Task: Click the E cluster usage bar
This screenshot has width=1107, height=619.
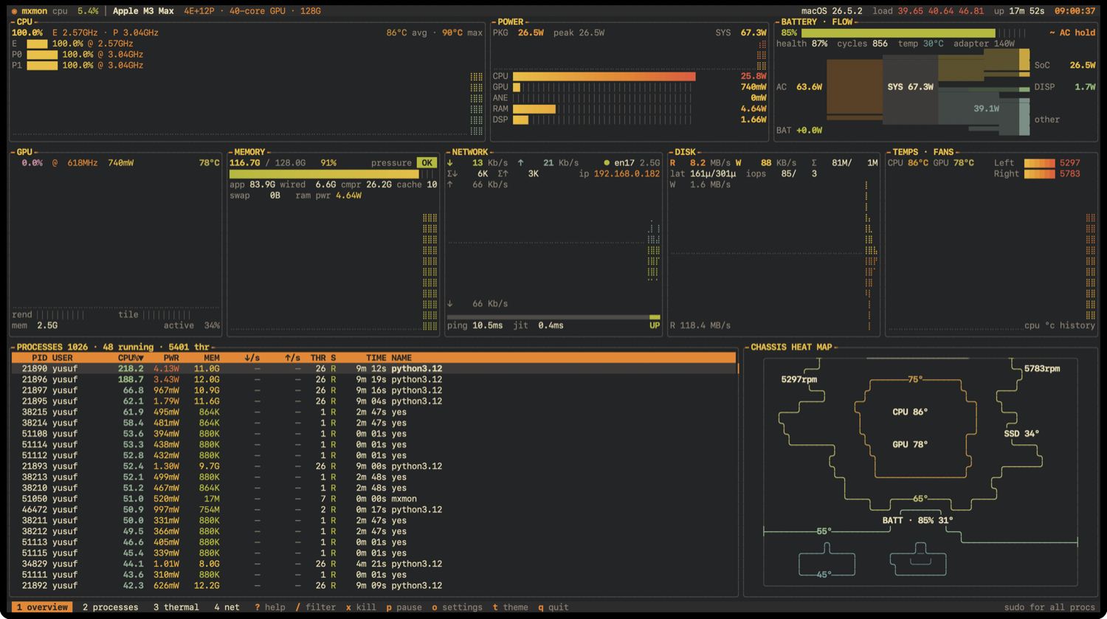Action: tap(37, 44)
